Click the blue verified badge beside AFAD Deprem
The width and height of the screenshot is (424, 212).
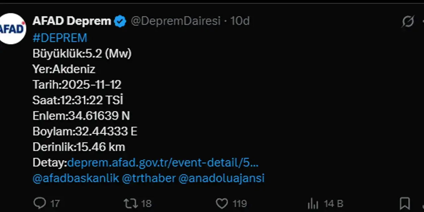pos(120,21)
